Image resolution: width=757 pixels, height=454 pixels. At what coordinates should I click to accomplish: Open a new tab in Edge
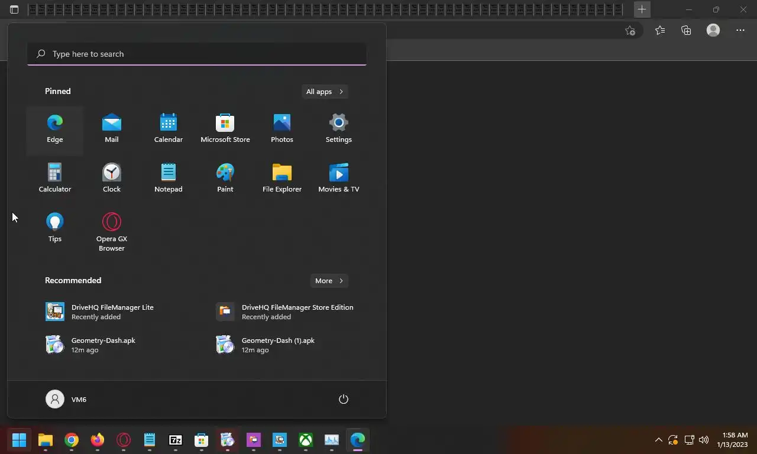[x=642, y=9]
